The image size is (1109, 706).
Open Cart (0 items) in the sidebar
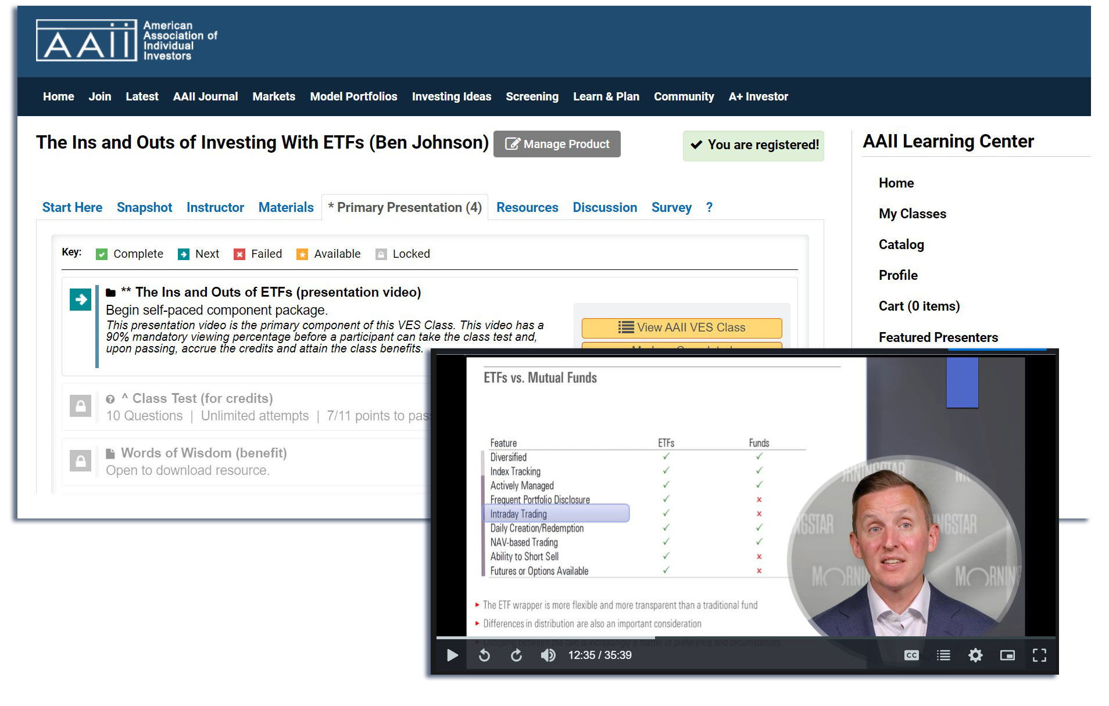(919, 306)
